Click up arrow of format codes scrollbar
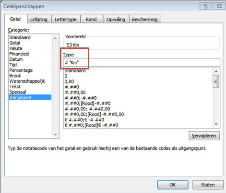The width and height of the screenshot is (226, 193). click(x=216, y=71)
